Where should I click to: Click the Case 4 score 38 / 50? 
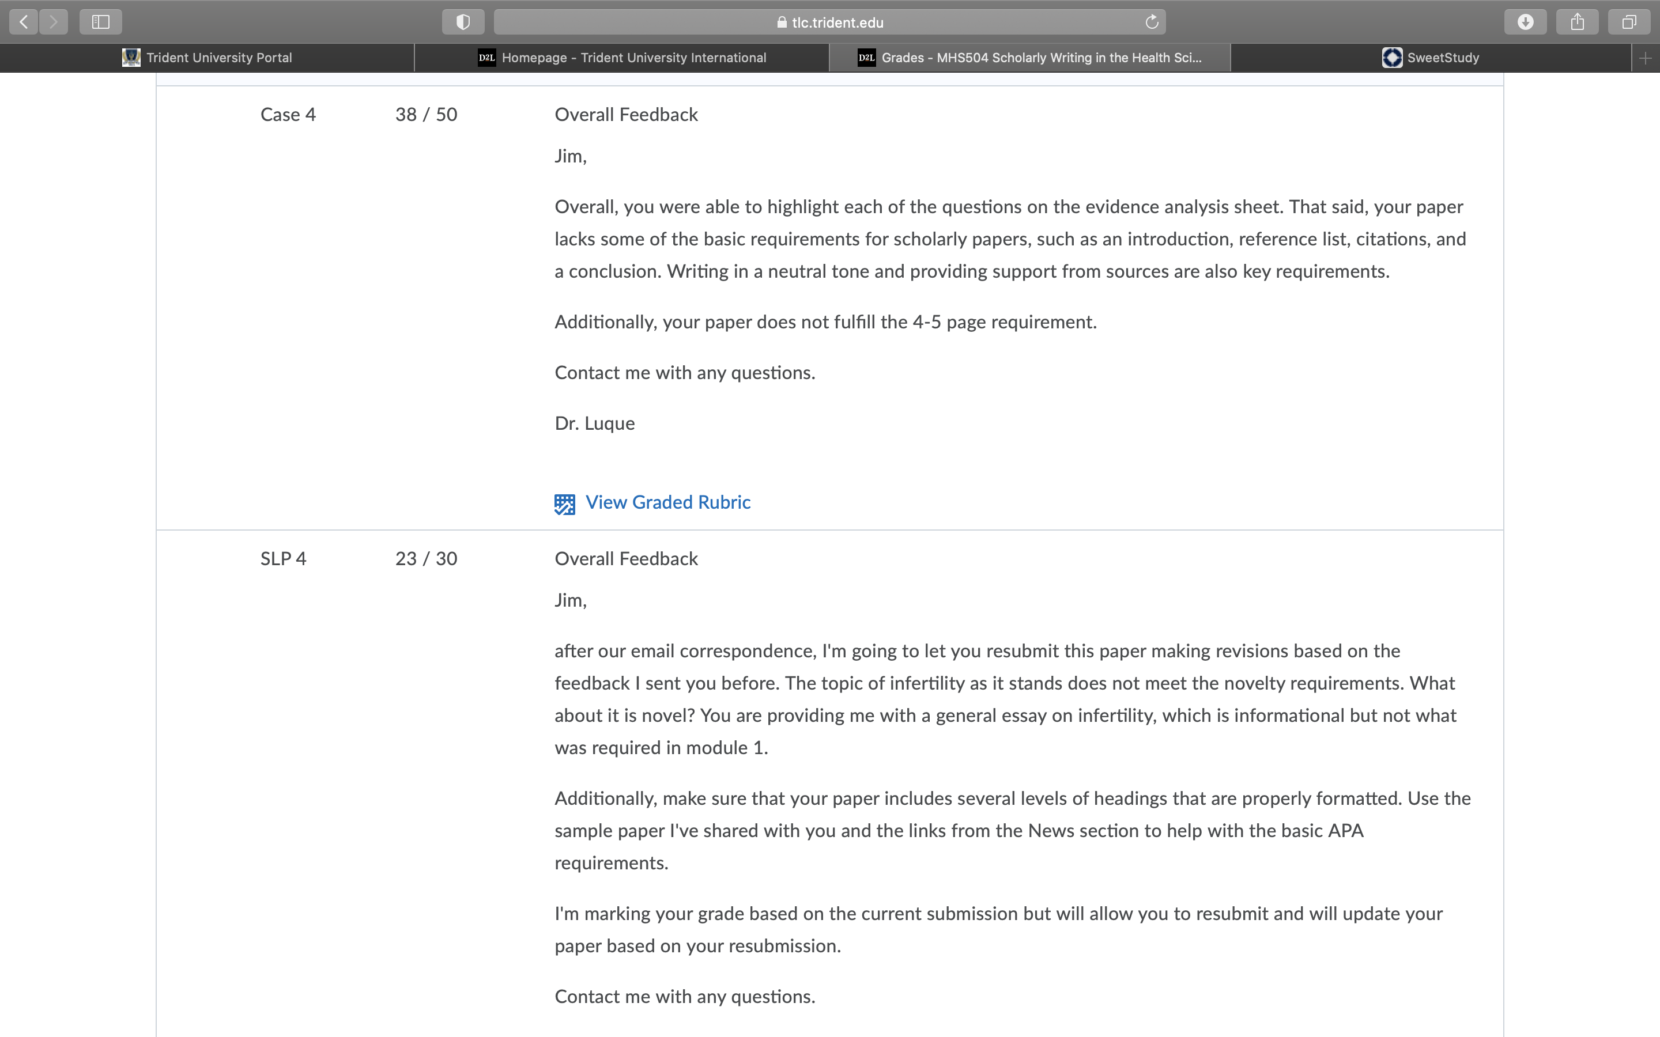click(x=426, y=115)
